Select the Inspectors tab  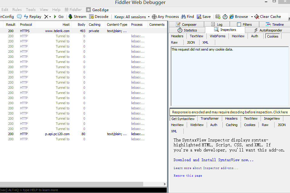click(x=225, y=30)
